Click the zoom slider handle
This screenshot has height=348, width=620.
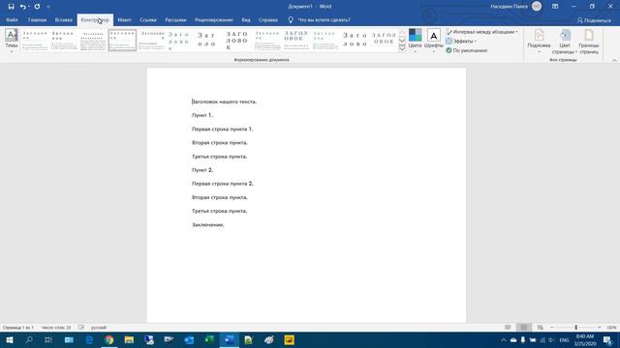pyautogui.click(x=576, y=328)
